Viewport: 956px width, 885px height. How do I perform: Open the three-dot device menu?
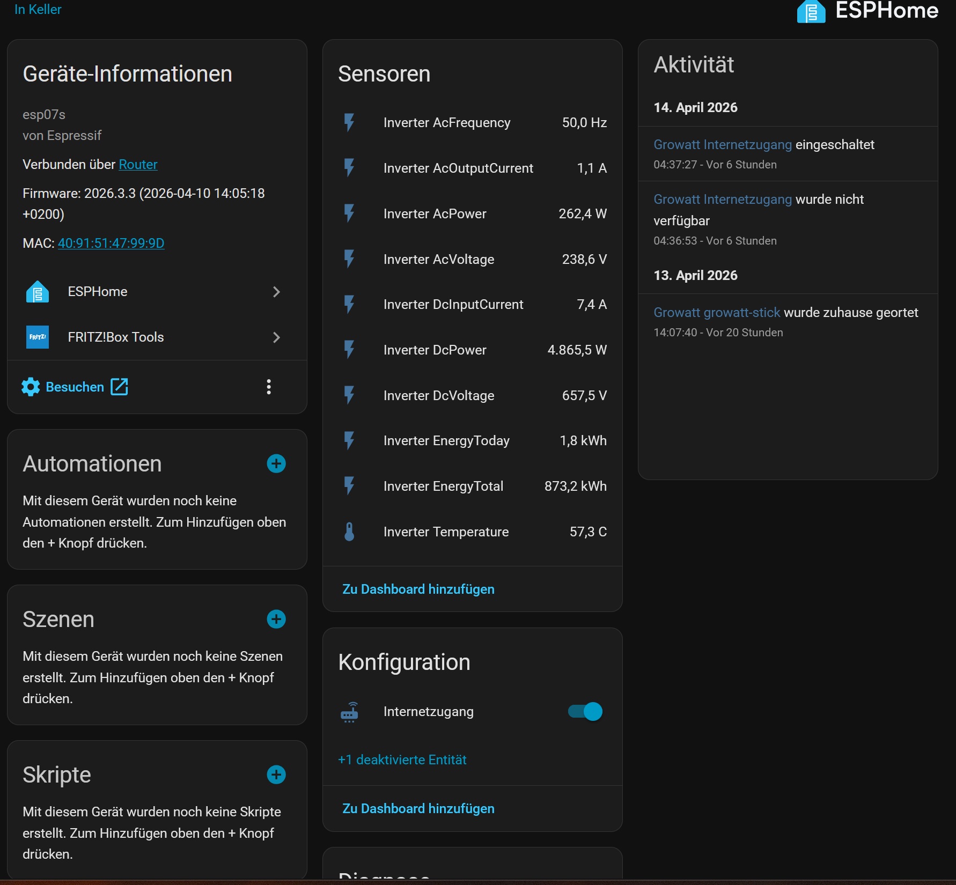[x=269, y=387]
